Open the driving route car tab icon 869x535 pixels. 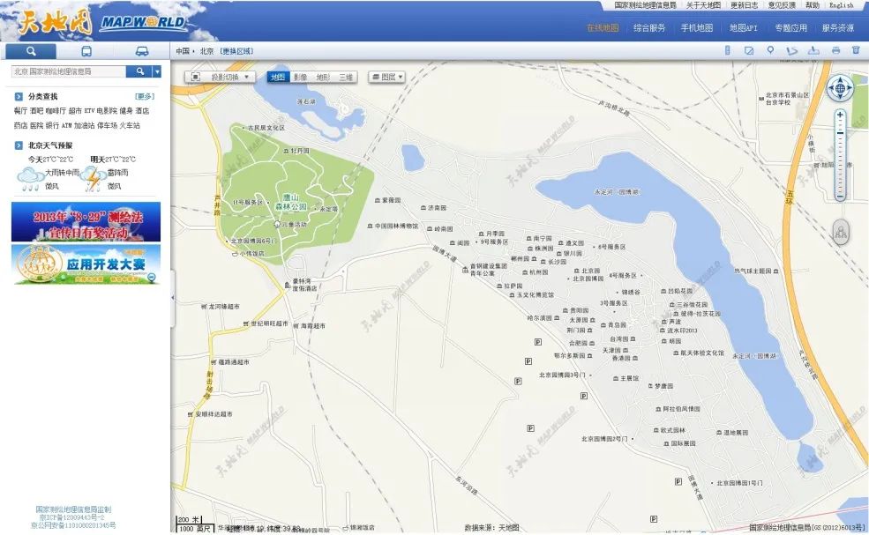click(142, 51)
